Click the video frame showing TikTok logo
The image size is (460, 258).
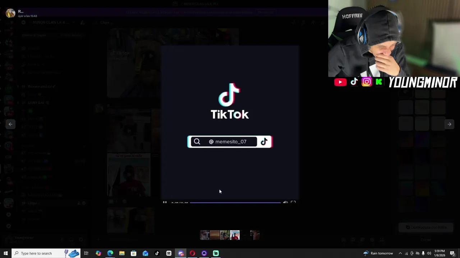(230, 122)
